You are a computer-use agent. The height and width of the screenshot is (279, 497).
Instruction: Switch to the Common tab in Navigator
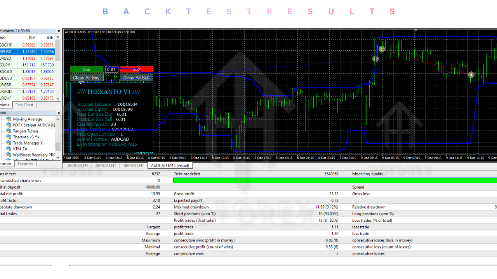[5, 164]
